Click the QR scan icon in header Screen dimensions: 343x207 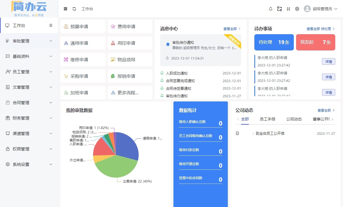[x=279, y=9]
